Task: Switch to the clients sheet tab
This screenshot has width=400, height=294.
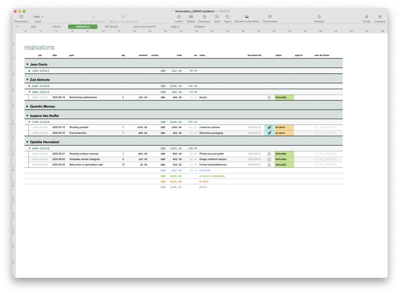Action: pos(57,27)
